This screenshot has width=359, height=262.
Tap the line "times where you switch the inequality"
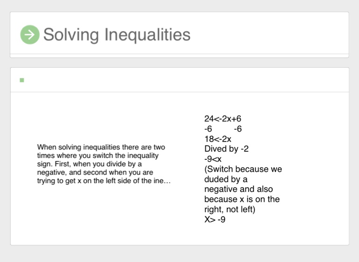(x=98, y=156)
